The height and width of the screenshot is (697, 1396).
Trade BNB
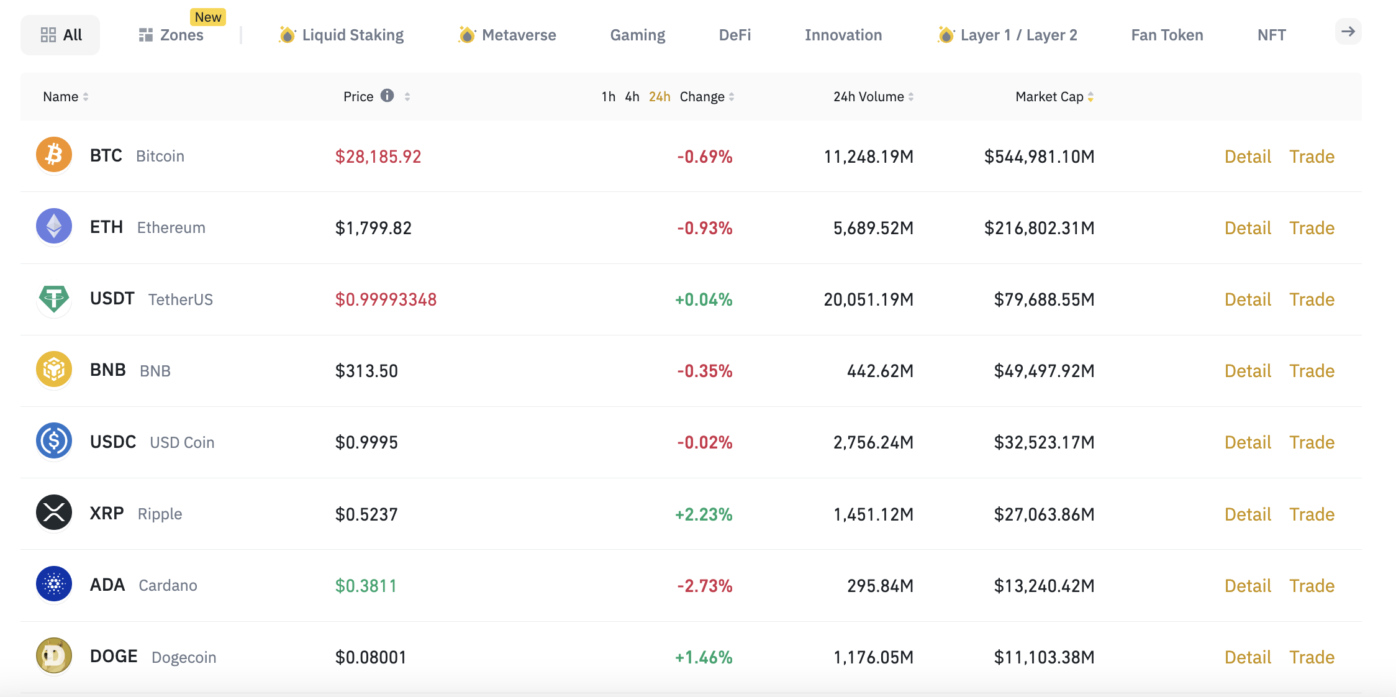(1312, 371)
